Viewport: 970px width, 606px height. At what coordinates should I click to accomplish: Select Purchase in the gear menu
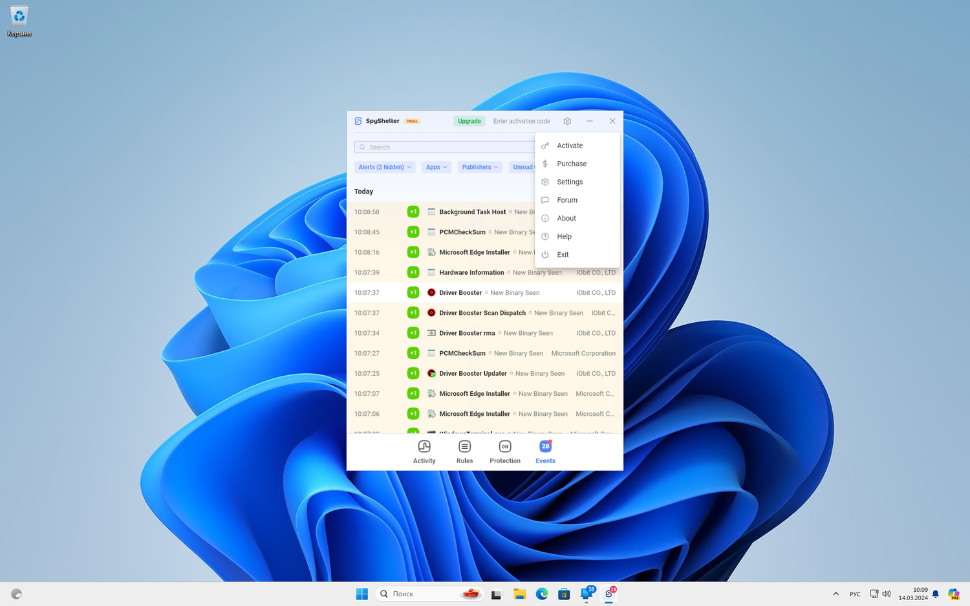click(x=577, y=164)
